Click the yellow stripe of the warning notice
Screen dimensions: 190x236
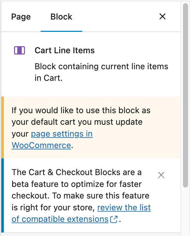point(3,128)
